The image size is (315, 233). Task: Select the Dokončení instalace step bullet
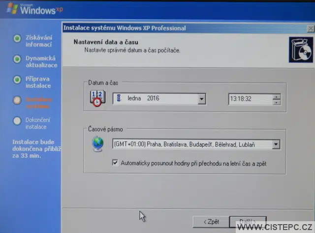tap(17, 120)
